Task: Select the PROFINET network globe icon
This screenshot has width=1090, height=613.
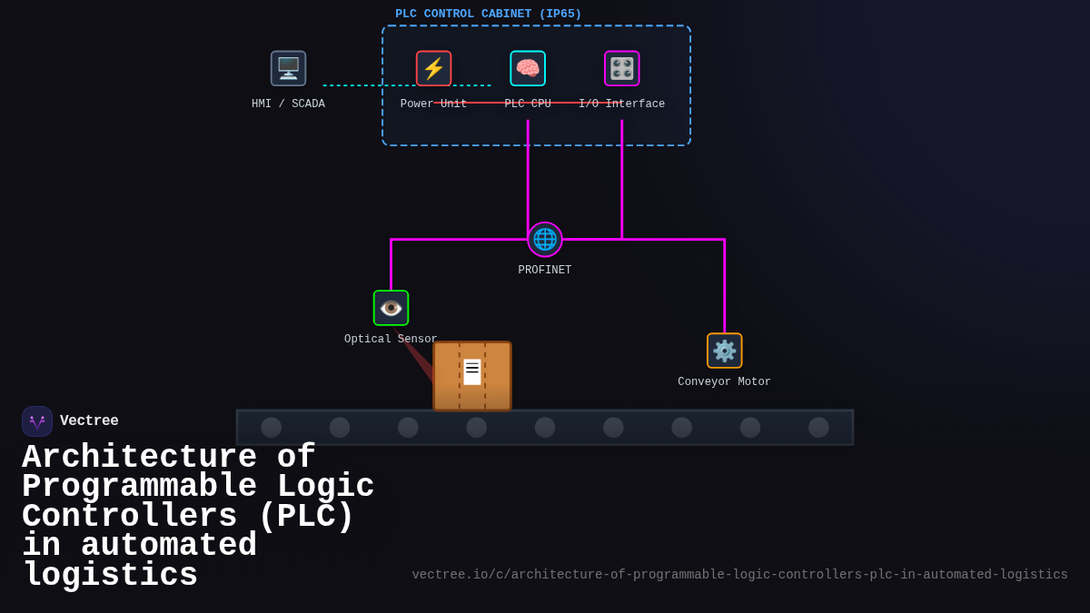Action: 544,239
